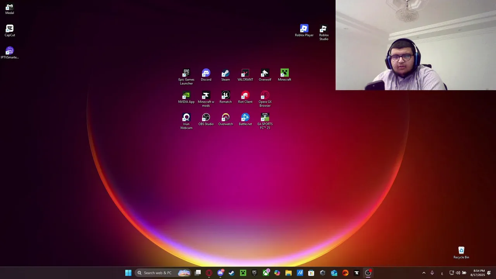Select the Roblox Player desktop icon

[x=304, y=31]
